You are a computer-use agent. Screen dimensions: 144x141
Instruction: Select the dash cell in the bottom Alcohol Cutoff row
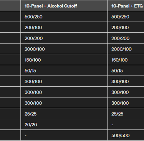(64, 135)
